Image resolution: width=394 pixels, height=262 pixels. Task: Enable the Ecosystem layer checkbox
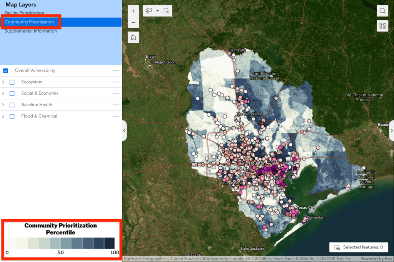point(11,82)
